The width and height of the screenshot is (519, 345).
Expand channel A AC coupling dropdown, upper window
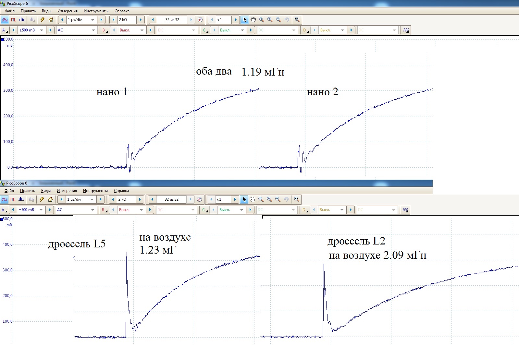click(x=93, y=30)
